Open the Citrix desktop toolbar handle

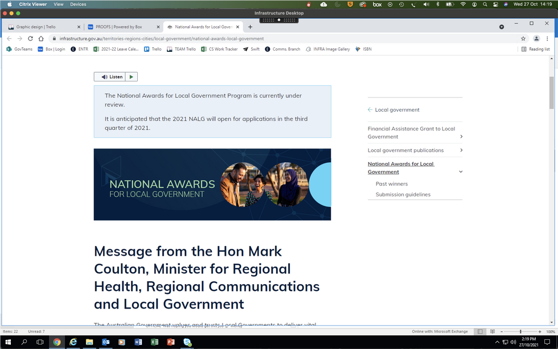(279, 20)
